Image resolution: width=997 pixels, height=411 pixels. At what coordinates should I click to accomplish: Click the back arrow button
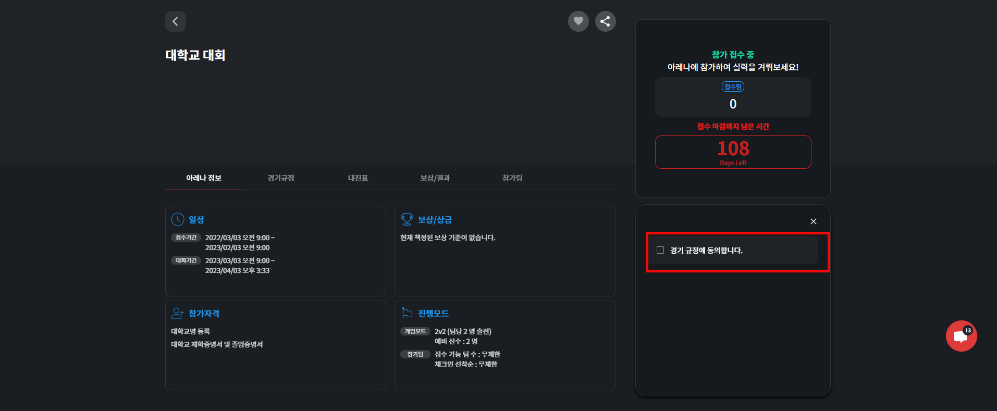(176, 21)
